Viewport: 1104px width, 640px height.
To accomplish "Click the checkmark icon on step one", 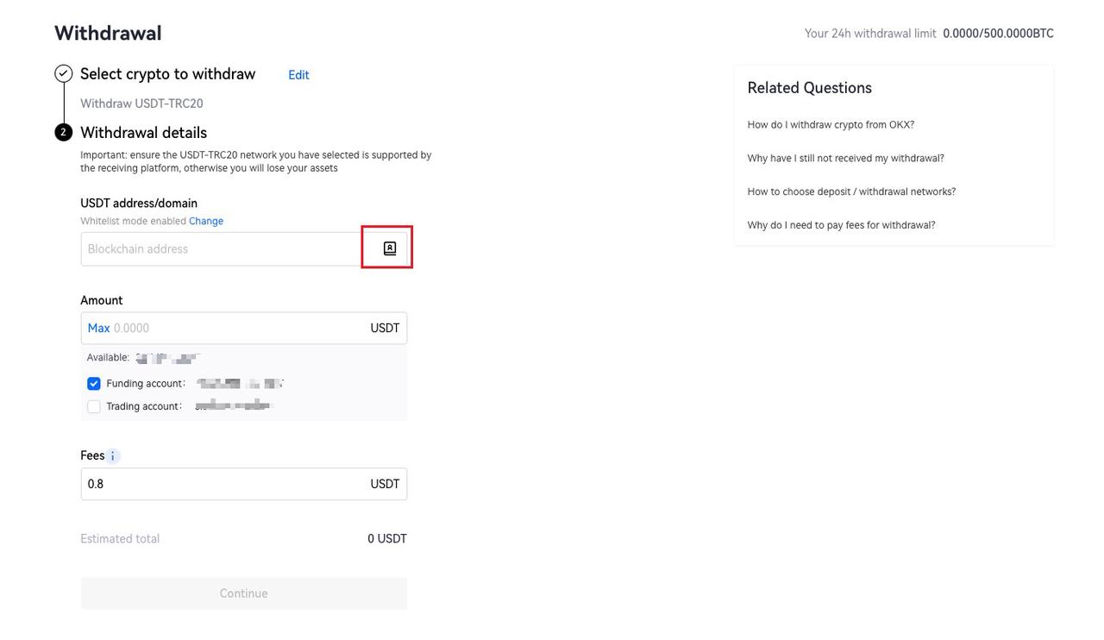I will point(63,73).
